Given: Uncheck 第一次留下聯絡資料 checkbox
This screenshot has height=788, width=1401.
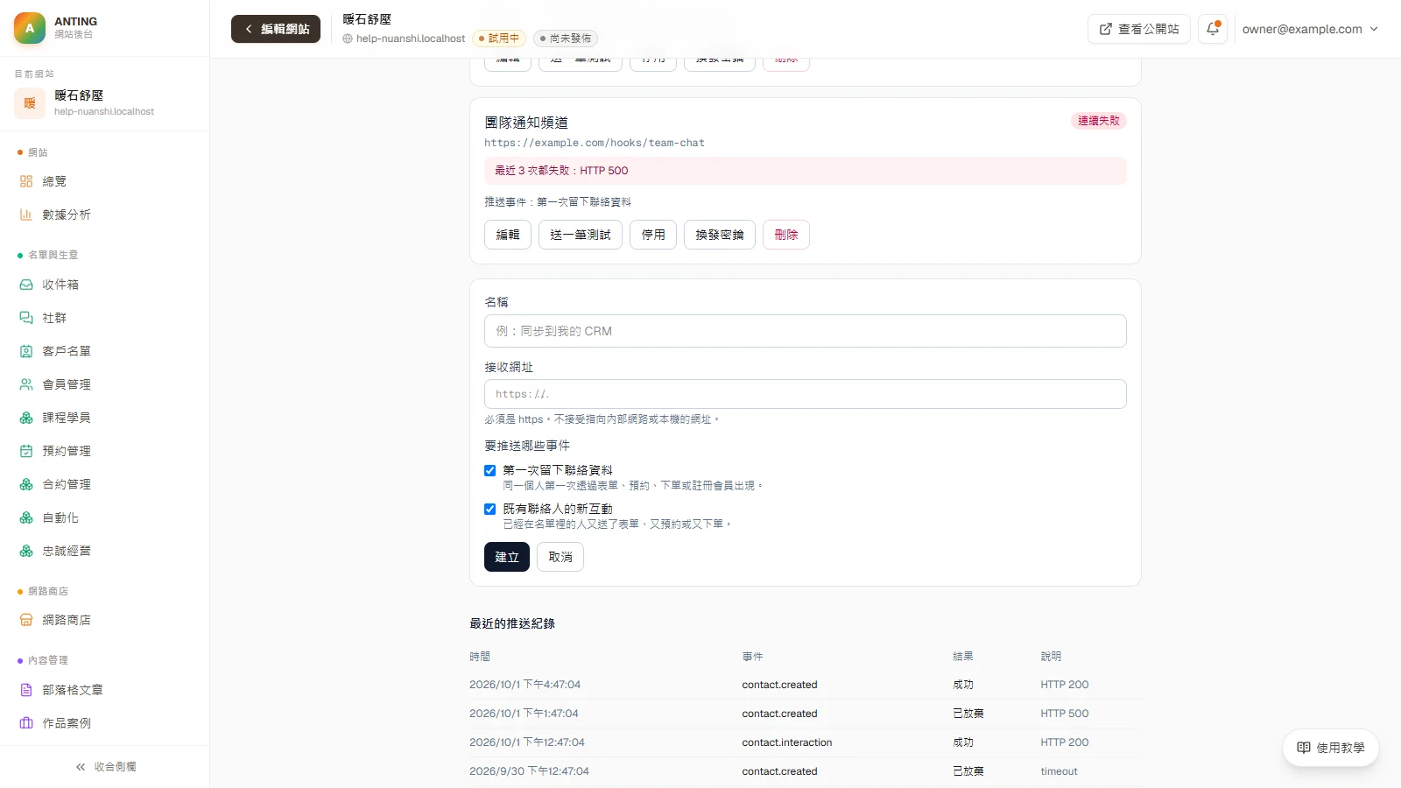Looking at the screenshot, I should 490,470.
